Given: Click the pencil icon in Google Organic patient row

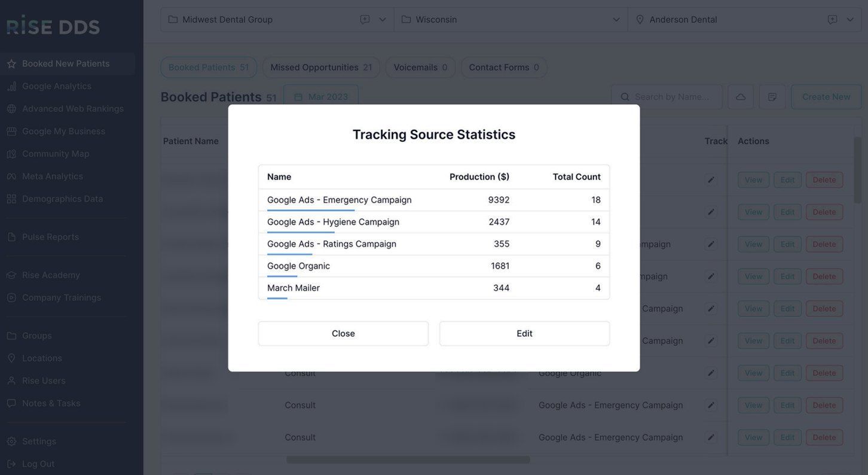Looking at the screenshot, I should tap(711, 373).
